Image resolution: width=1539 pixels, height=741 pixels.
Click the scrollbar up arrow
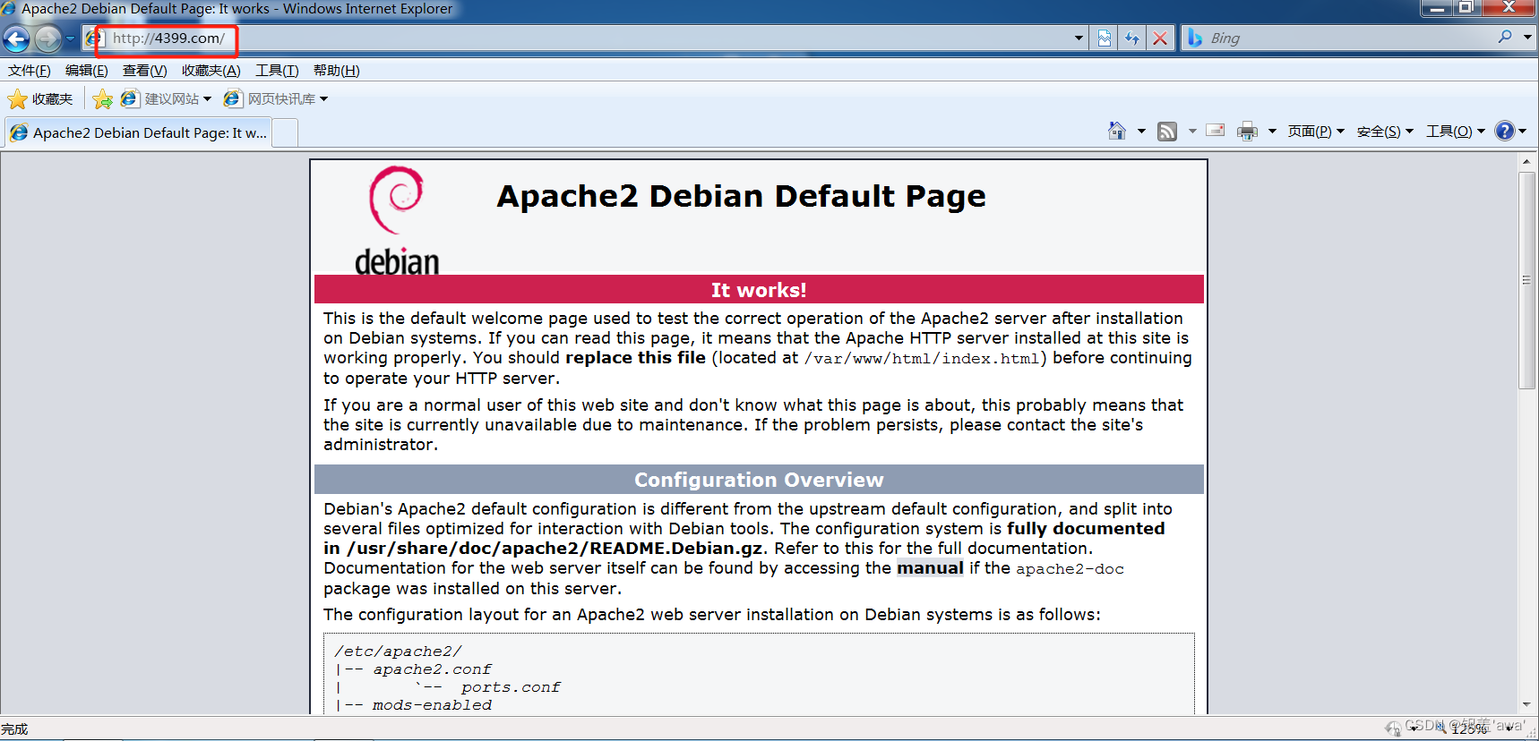coord(1526,162)
